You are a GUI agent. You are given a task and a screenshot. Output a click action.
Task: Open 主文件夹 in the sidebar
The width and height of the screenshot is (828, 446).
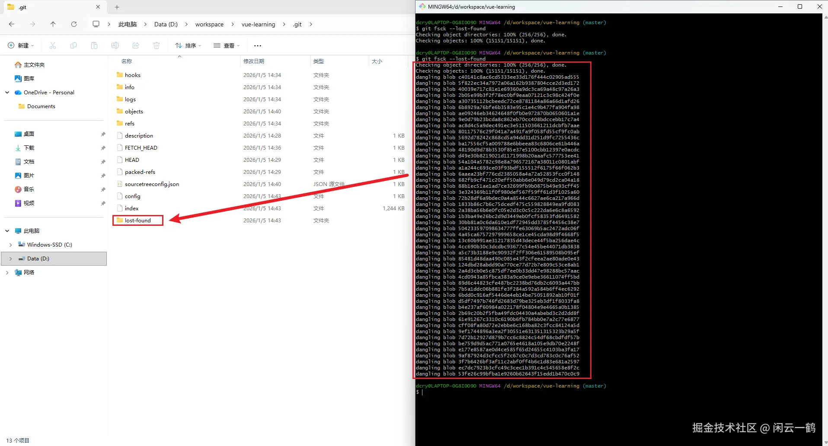[x=29, y=64]
